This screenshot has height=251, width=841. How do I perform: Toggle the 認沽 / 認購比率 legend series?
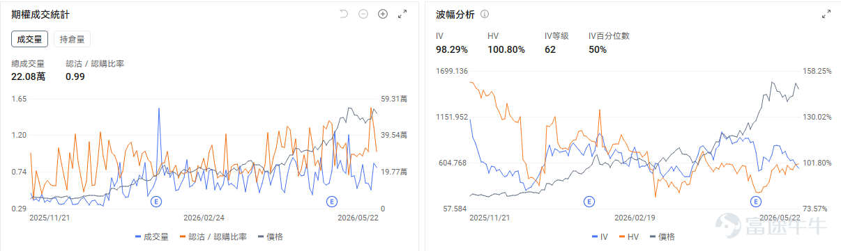click(x=213, y=236)
